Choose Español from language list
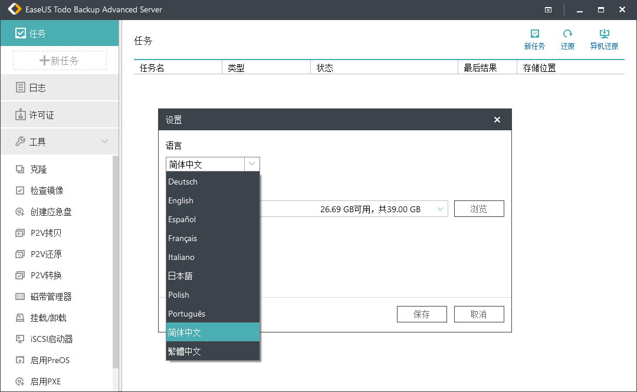 point(213,219)
